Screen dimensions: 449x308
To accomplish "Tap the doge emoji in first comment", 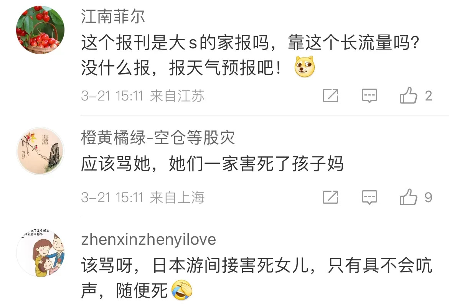I will tap(305, 67).
